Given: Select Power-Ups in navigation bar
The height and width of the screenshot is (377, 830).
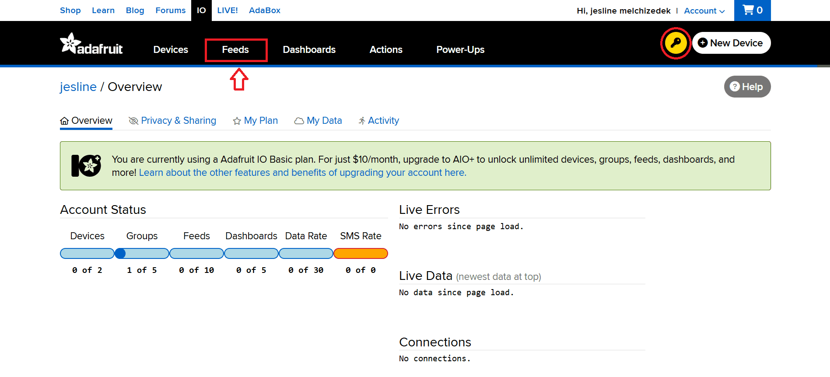Looking at the screenshot, I should pyautogui.click(x=460, y=50).
